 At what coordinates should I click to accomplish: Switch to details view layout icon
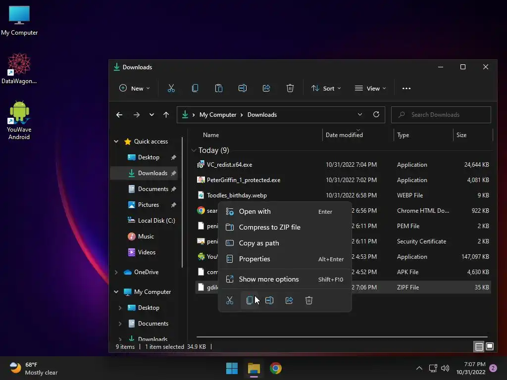coord(479,346)
